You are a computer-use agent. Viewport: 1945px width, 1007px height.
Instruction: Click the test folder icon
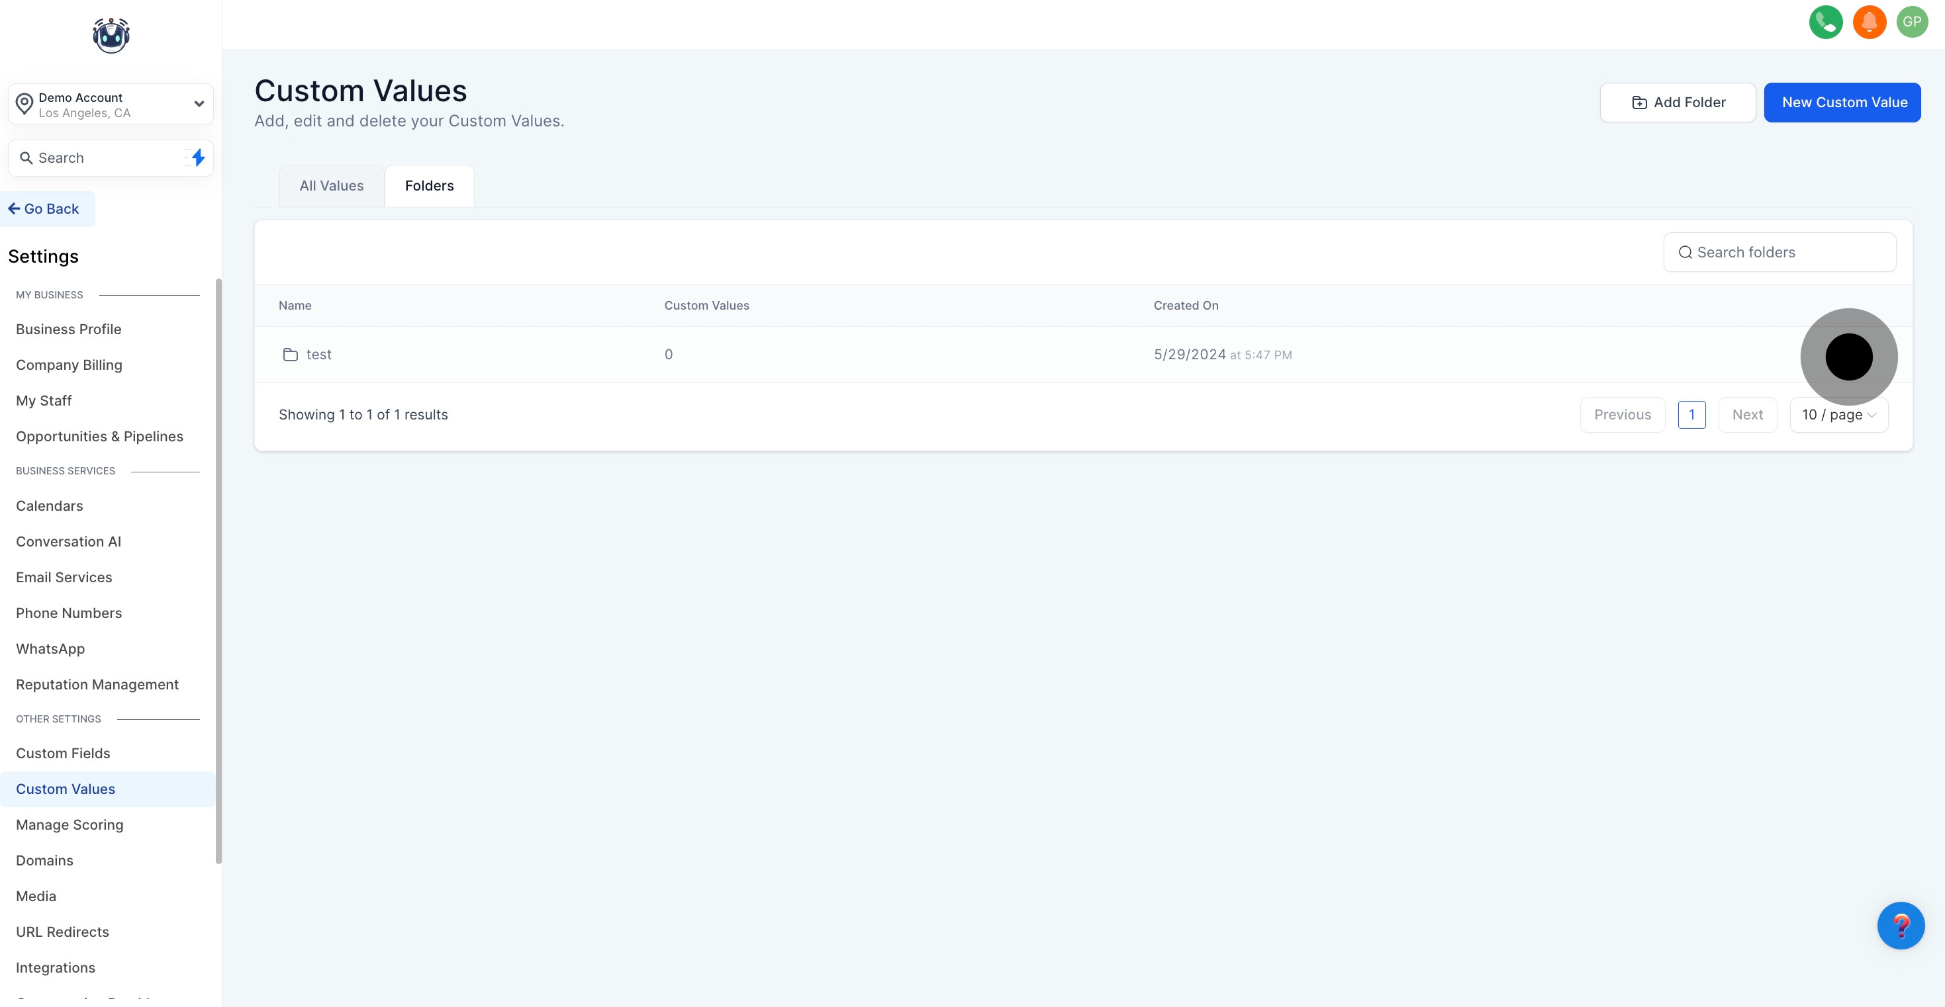coord(290,355)
